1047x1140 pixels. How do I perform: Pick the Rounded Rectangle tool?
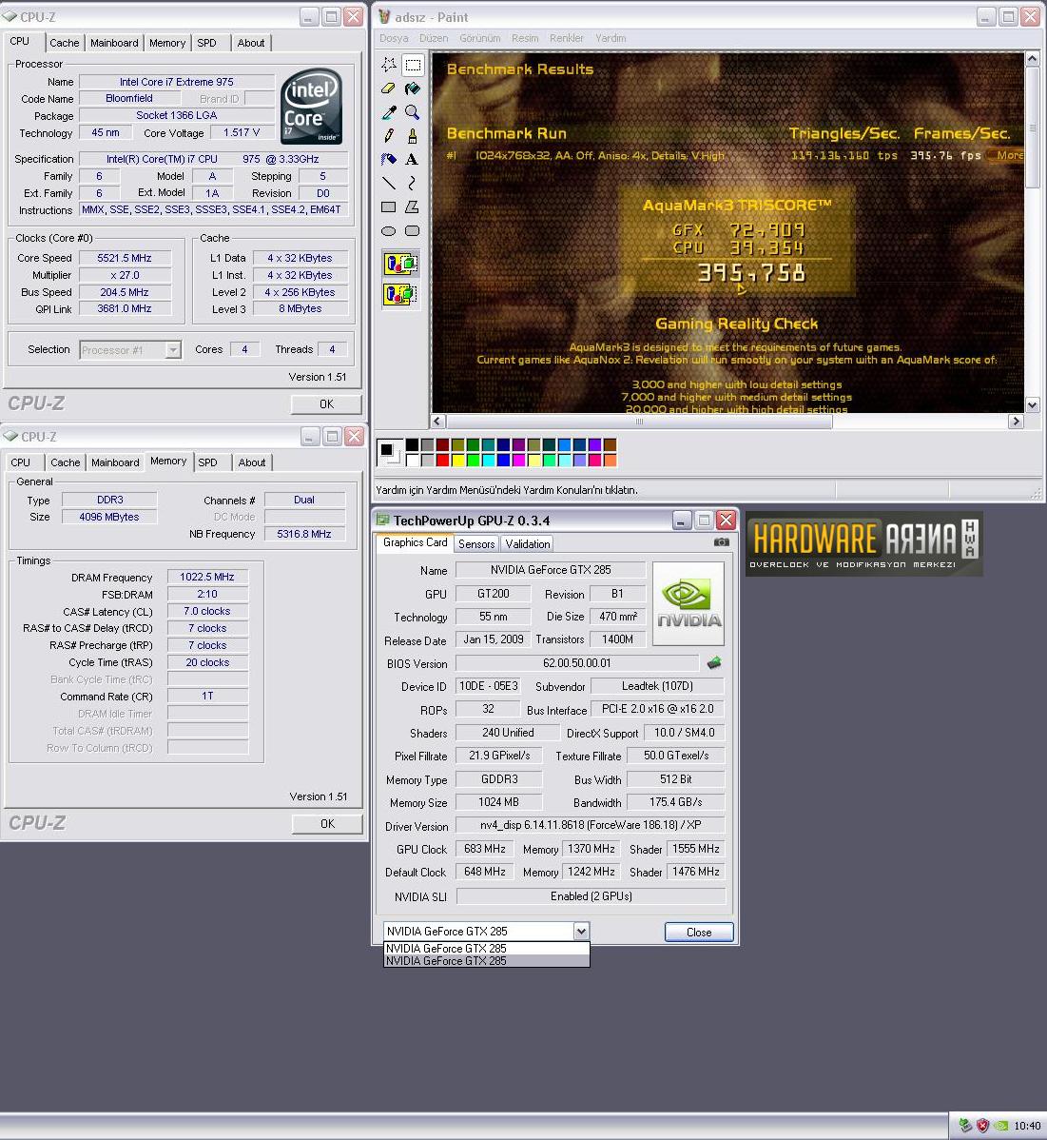pos(413,231)
